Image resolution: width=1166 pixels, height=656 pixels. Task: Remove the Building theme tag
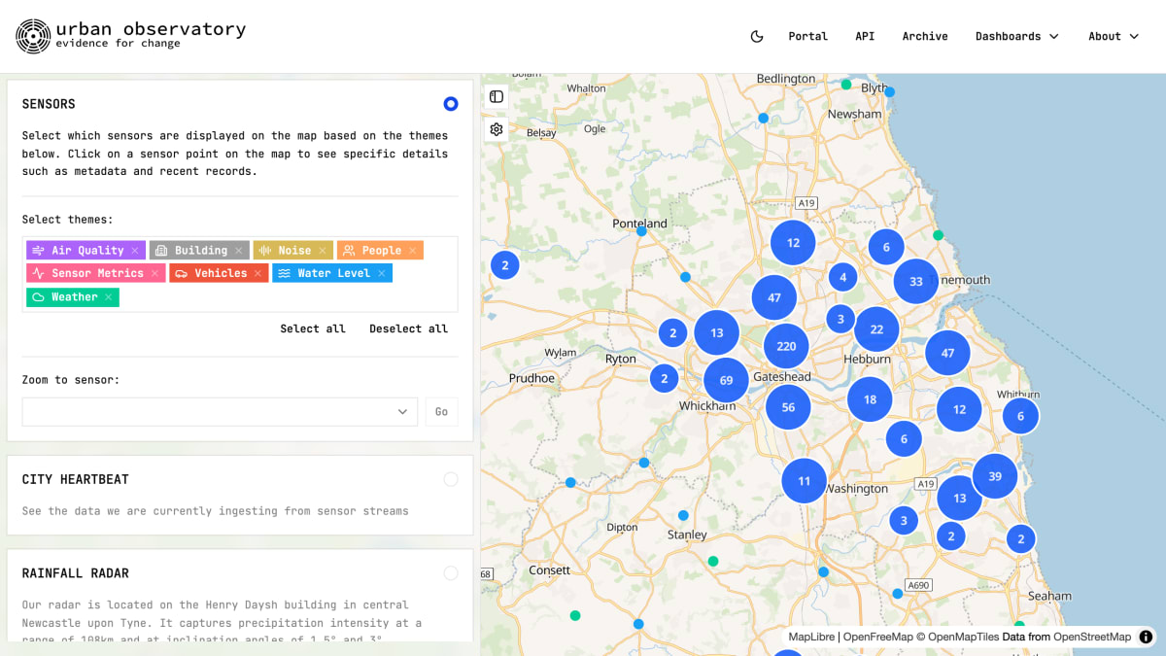click(x=238, y=251)
